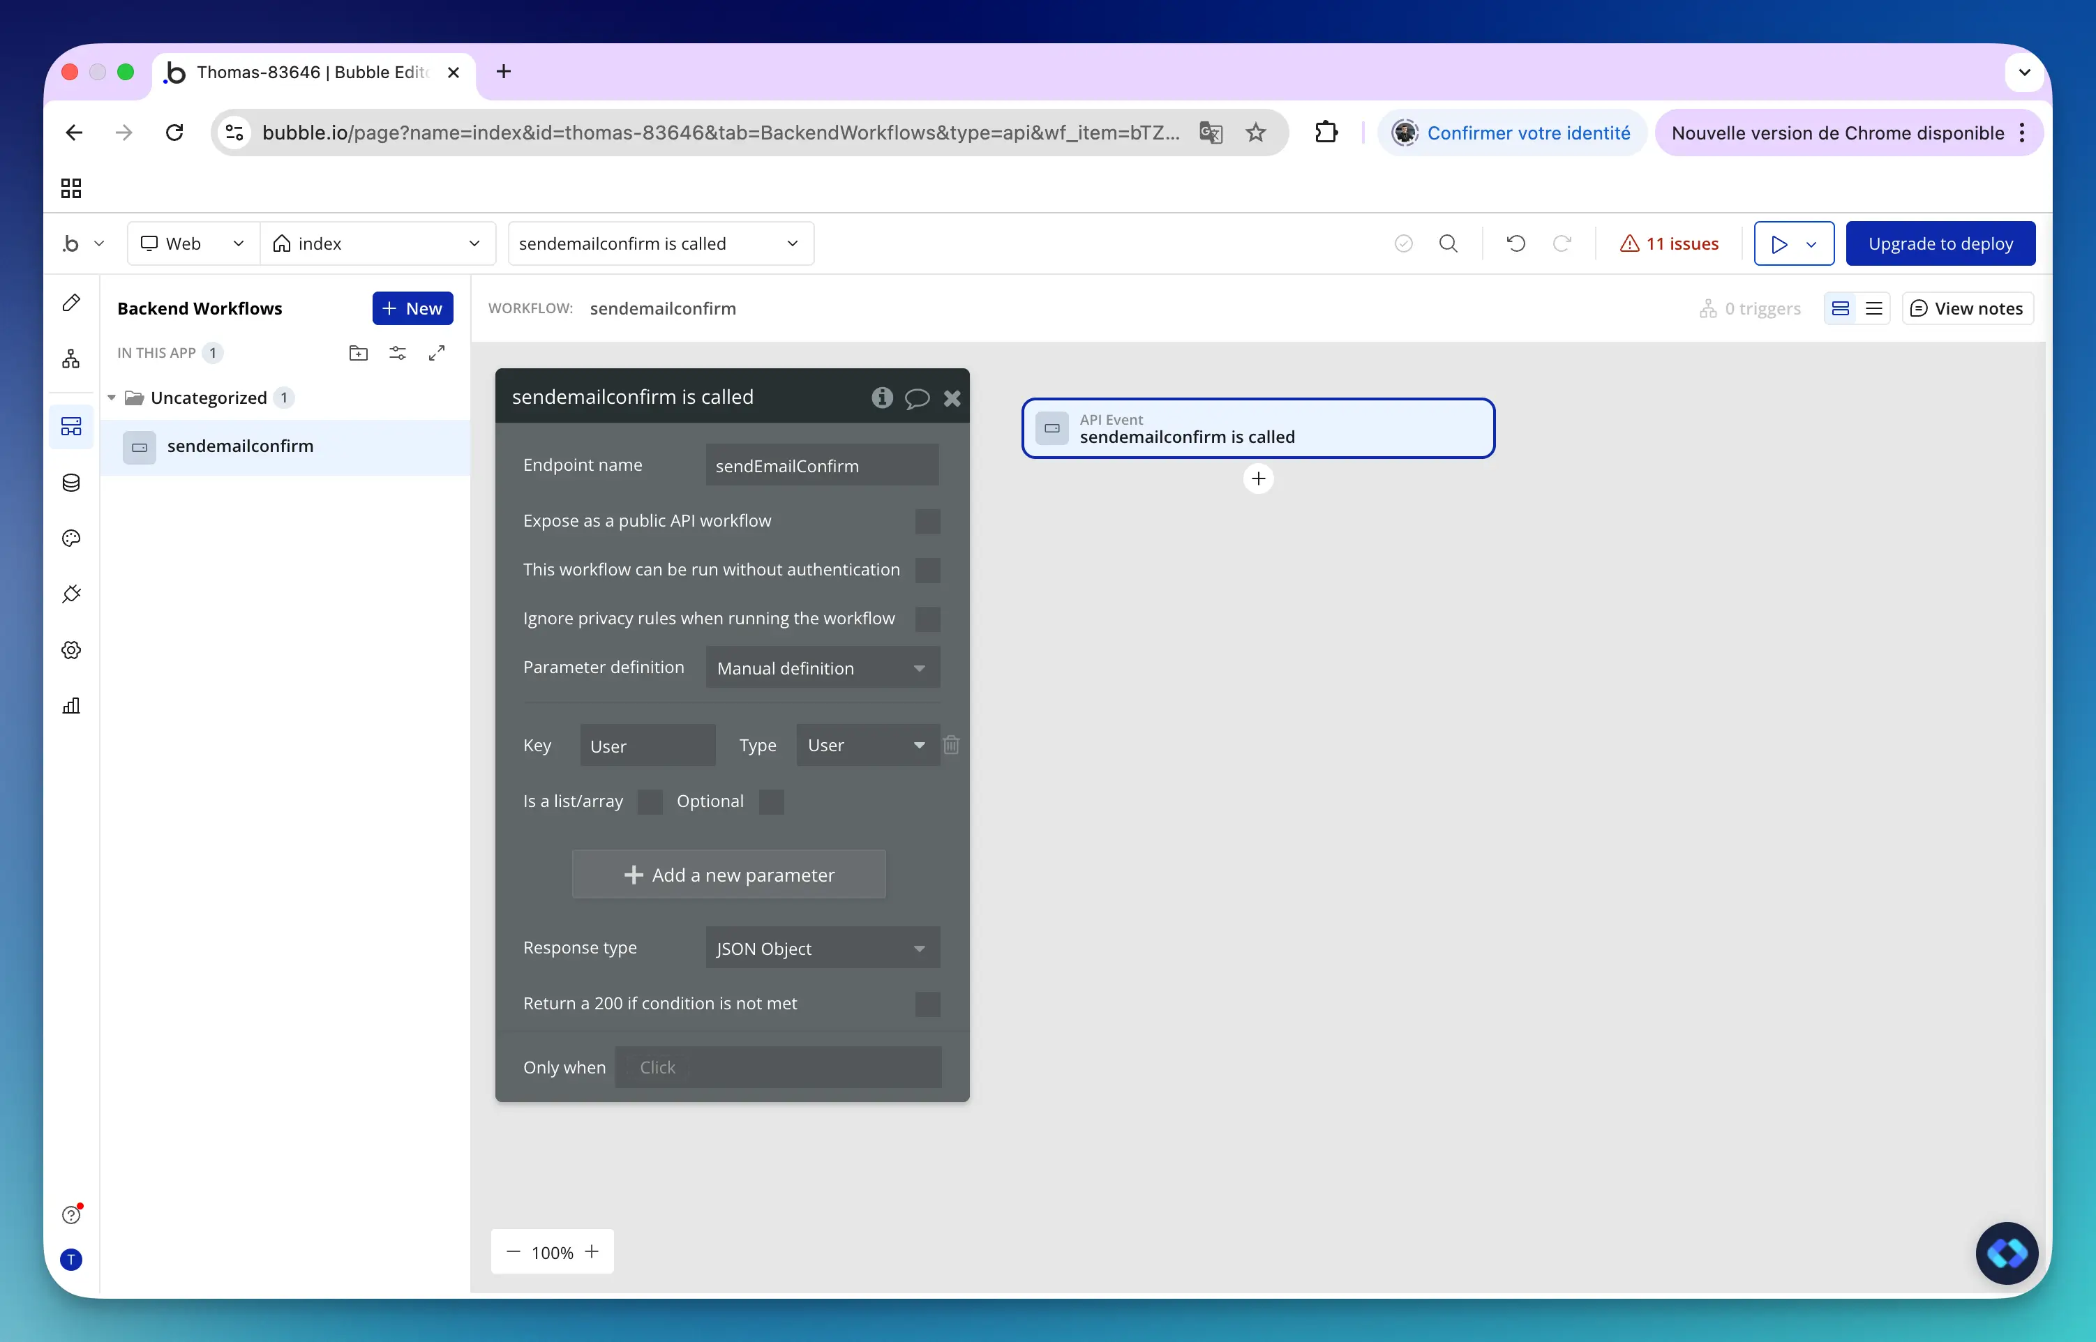
Task: Bookmark page with star icon
Action: pos(1256,133)
